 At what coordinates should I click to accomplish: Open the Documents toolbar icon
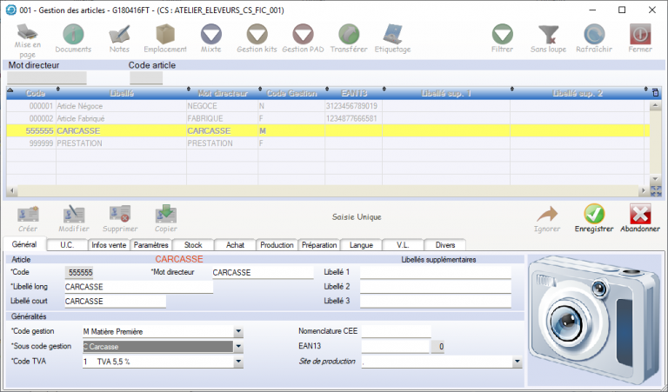click(x=73, y=34)
